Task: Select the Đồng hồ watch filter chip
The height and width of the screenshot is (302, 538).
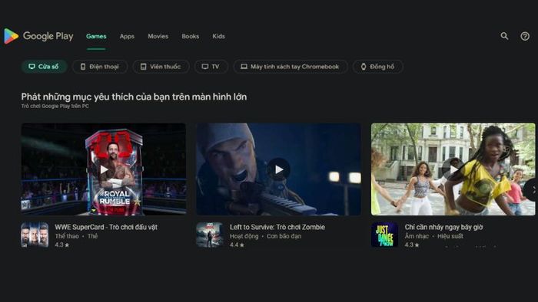Action: 378,67
